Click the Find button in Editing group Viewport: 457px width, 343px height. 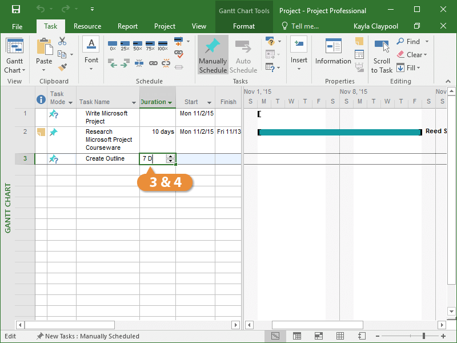[408, 42]
